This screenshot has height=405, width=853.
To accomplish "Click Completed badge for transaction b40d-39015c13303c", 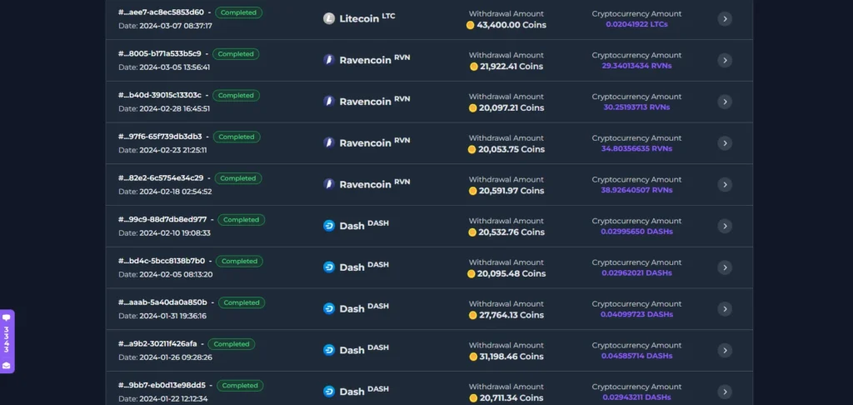I will click(236, 95).
